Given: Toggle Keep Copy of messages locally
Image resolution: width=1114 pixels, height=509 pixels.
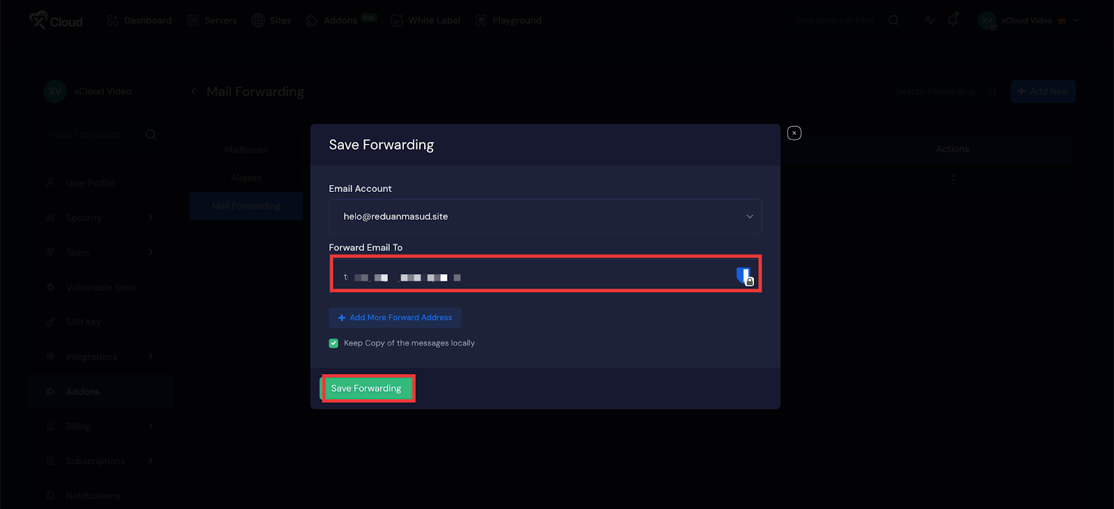Looking at the screenshot, I should pyautogui.click(x=334, y=343).
